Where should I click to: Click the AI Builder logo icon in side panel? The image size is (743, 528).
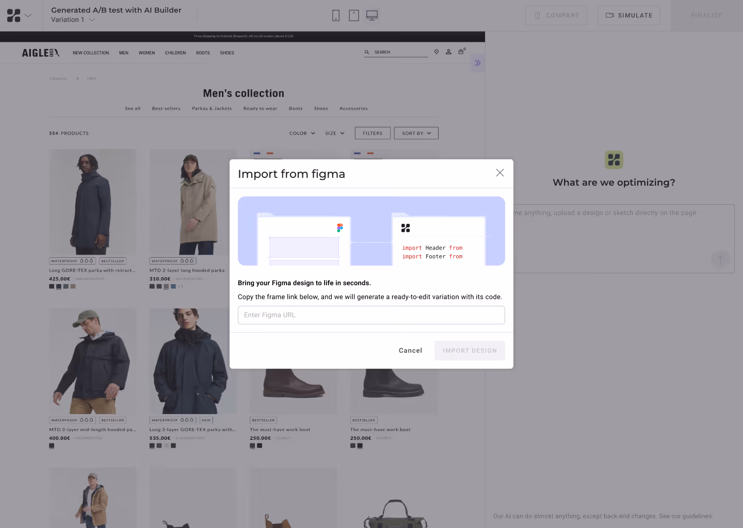[x=614, y=160]
